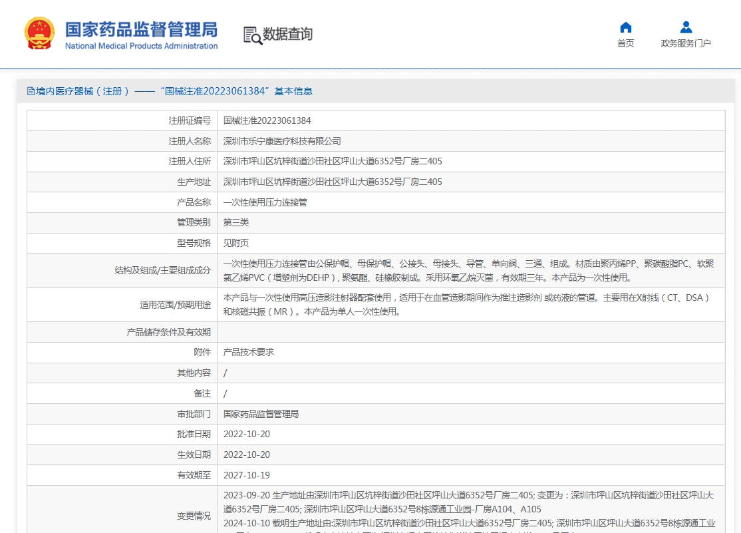Screen dimensions: 741x533
Task: Select 深圳市乐宁康医疗科技有限公司 company name
Action: click(x=282, y=141)
